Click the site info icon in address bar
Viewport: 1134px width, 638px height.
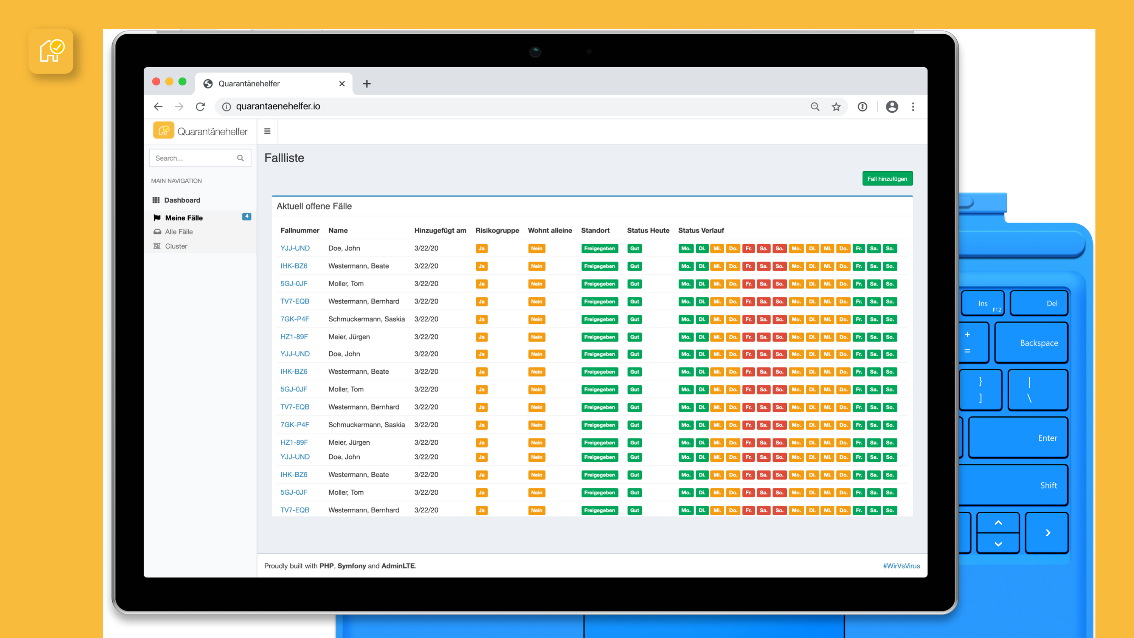226,107
